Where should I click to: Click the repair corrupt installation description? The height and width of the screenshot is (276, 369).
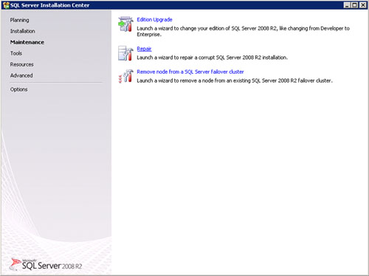[x=212, y=58]
